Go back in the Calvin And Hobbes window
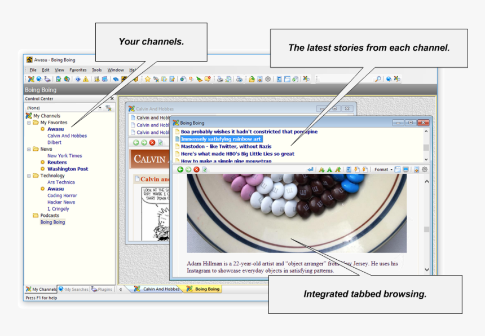The width and height of the screenshot is (485, 336). point(136,142)
